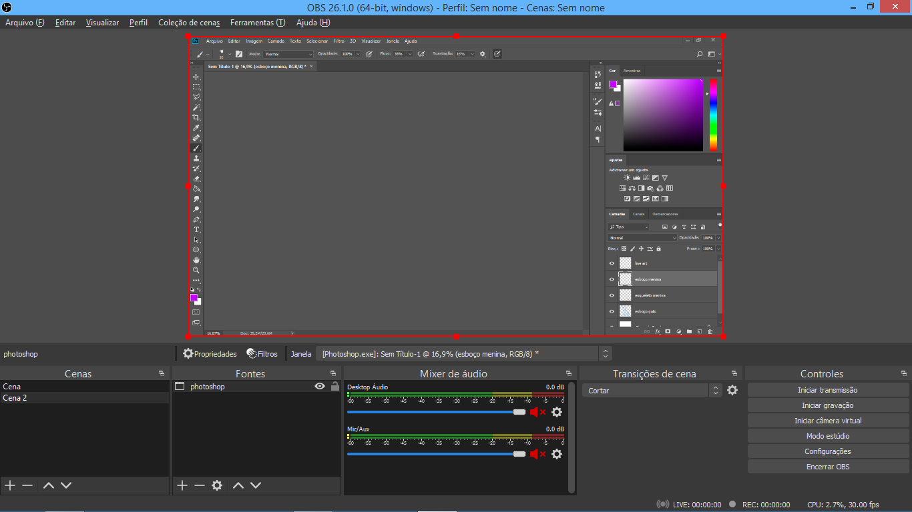The image size is (912, 512).
Task: Toggle visibility eye of photoshop source
Action: pos(320,386)
